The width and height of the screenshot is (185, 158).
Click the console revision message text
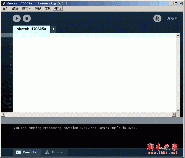pos(75,128)
